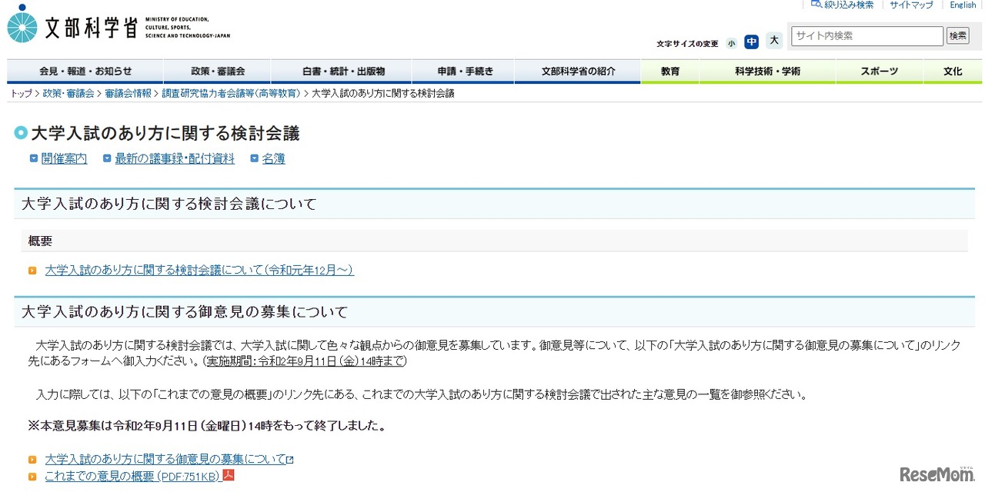Image resolution: width=985 pixels, height=492 pixels.
Task: Open the 名簿 member list link
Action: pyautogui.click(x=273, y=158)
